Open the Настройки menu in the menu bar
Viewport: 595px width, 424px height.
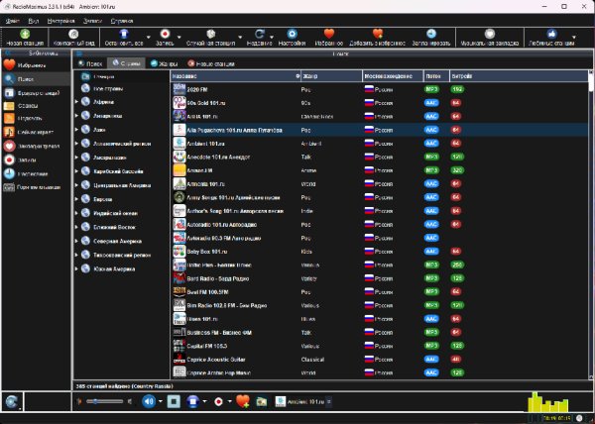click(61, 21)
